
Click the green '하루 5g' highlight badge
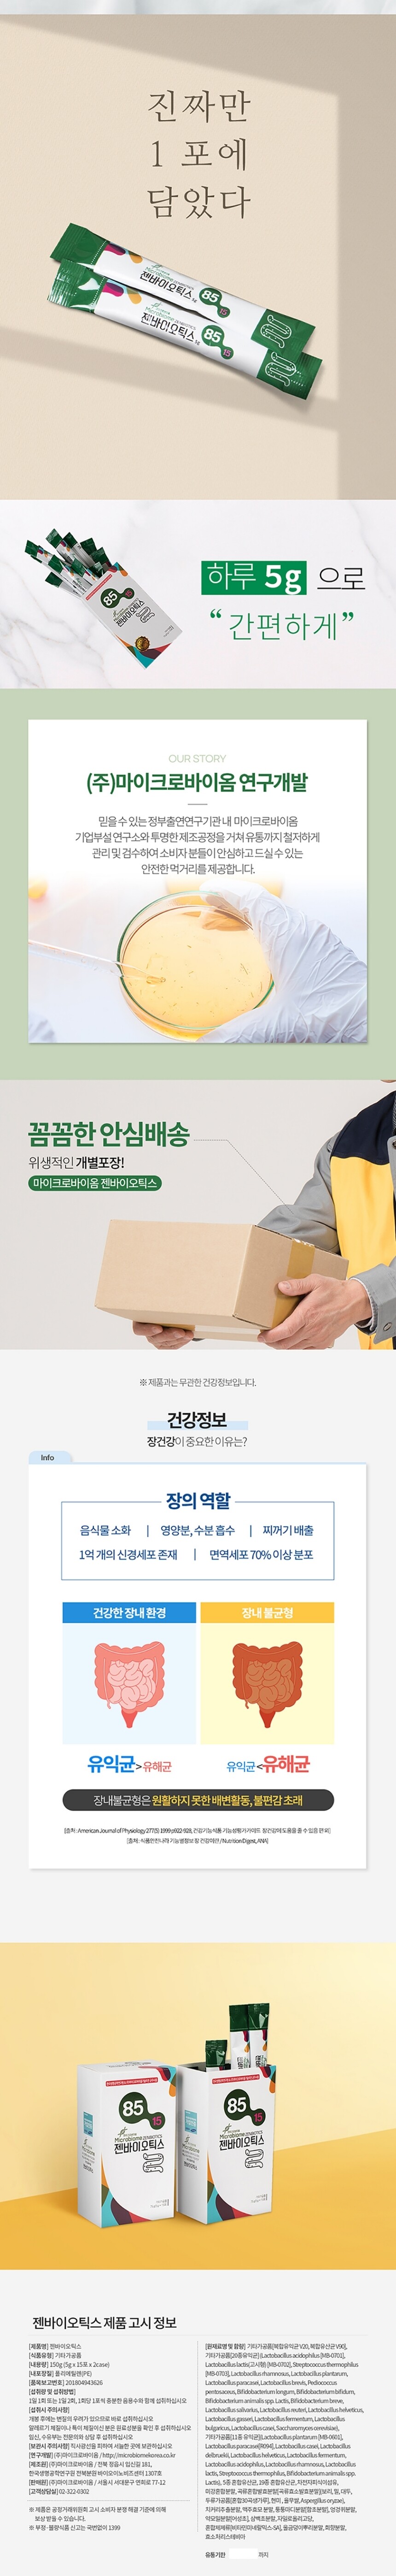(253, 576)
